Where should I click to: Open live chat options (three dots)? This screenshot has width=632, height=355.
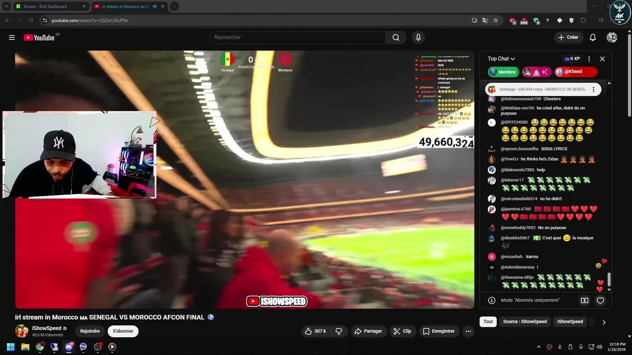pyautogui.click(x=589, y=59)
